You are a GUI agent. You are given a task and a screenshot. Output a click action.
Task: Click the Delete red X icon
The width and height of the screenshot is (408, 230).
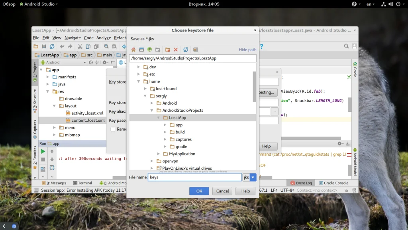176,50
